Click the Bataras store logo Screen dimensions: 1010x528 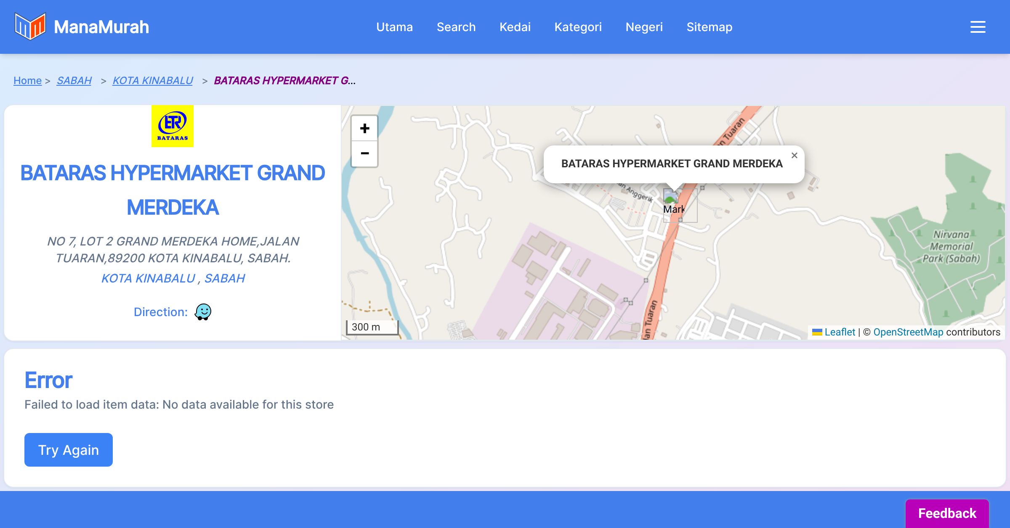click(x=173, y=126)
